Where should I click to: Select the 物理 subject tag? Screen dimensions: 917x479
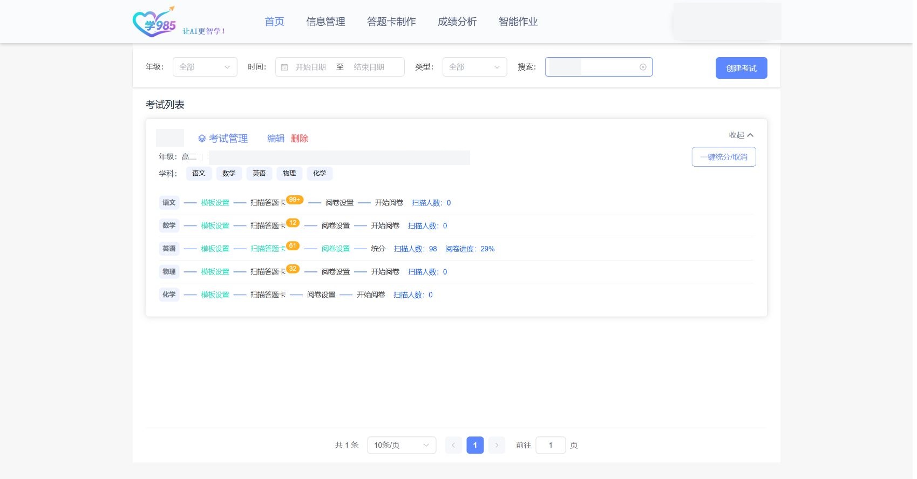(x=289, y=173)
